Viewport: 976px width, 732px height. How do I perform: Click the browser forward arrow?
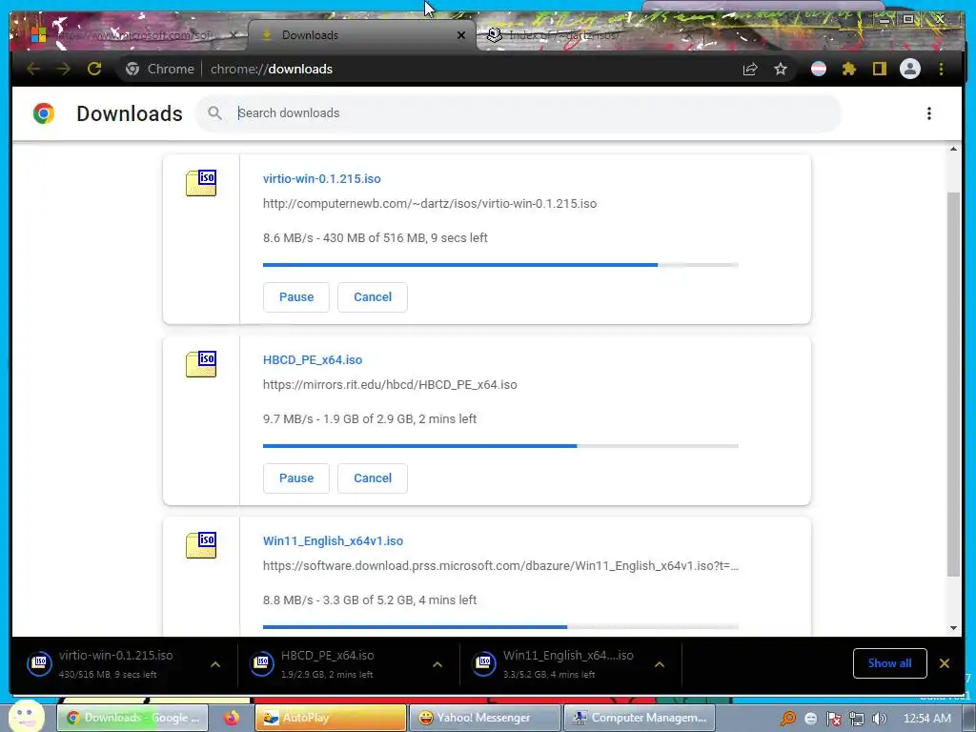(x=64, y=69)
